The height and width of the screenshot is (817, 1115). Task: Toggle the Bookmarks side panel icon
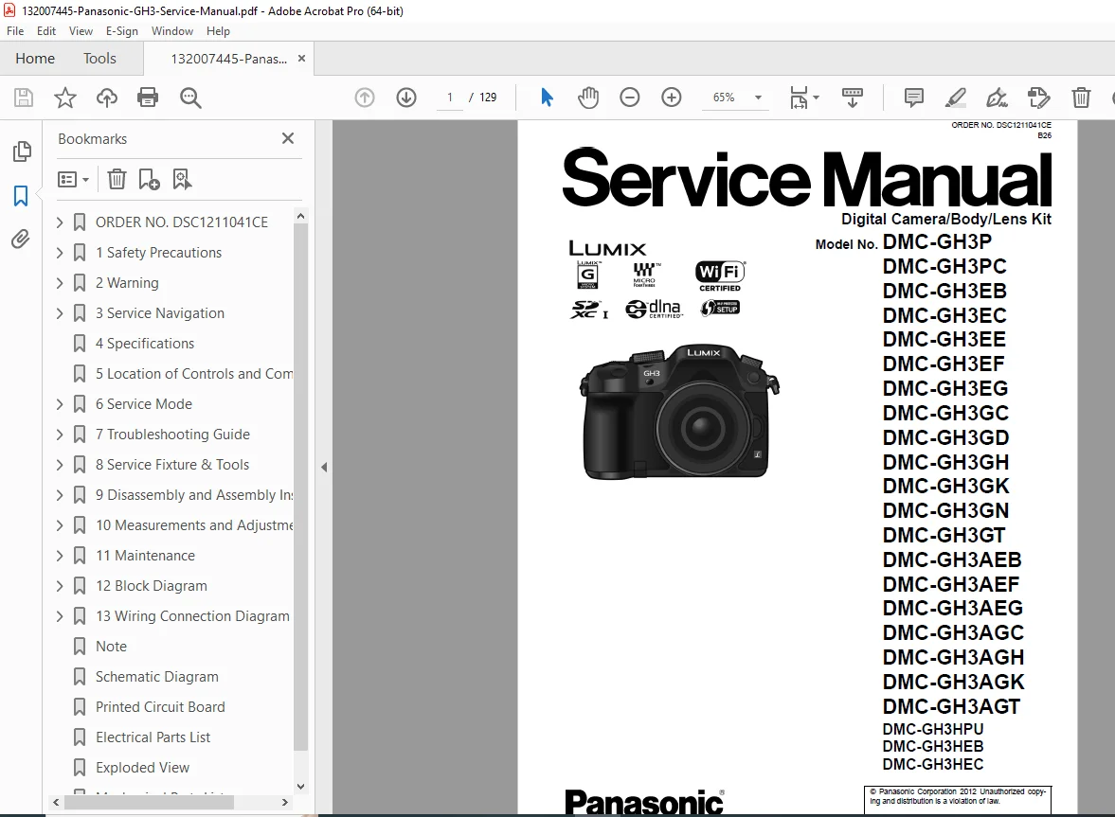click(21, 195)
